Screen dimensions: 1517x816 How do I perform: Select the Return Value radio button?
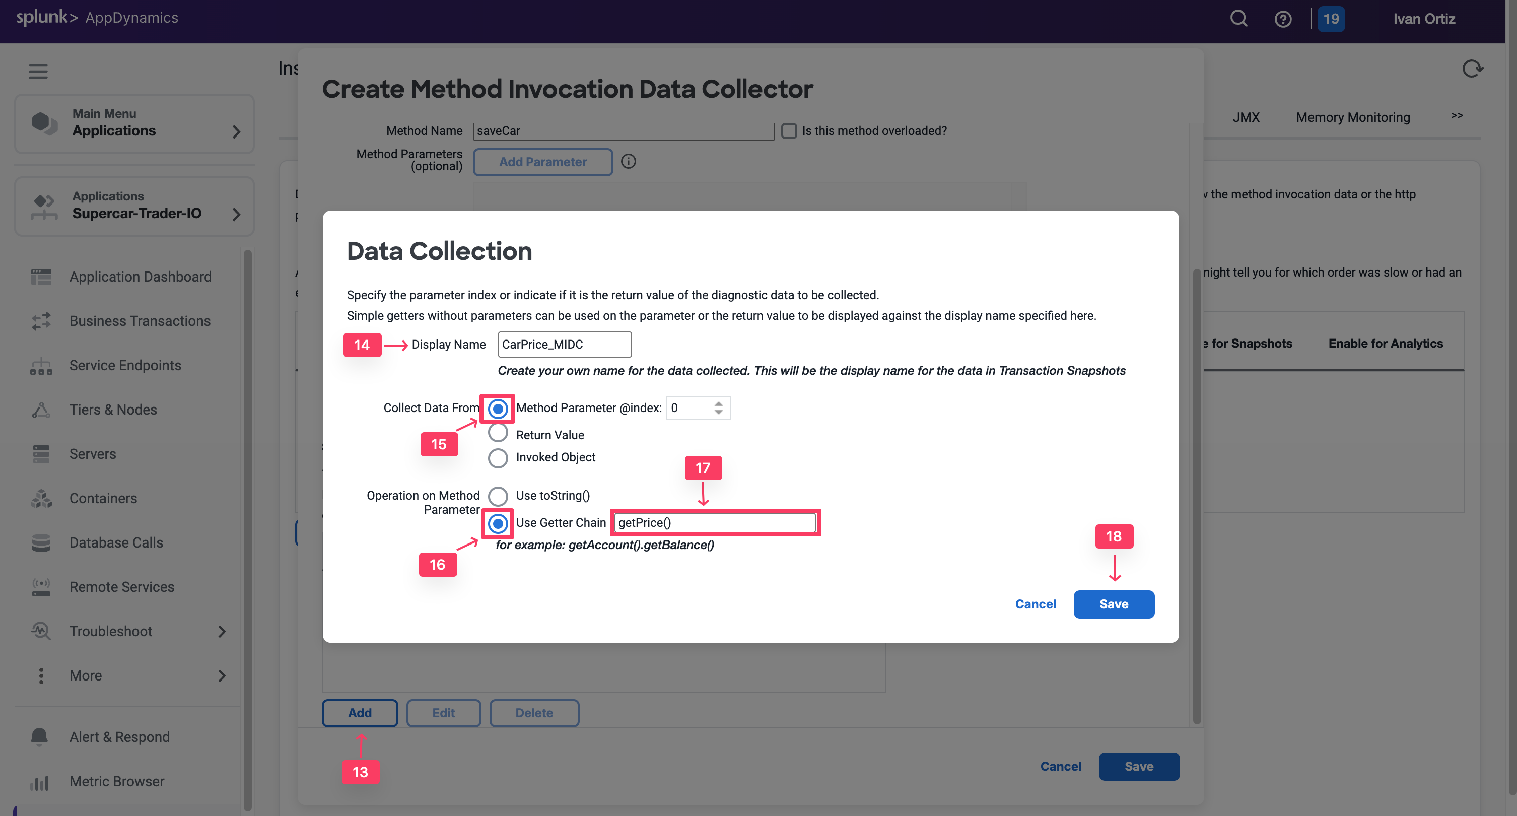pos(498,434)
